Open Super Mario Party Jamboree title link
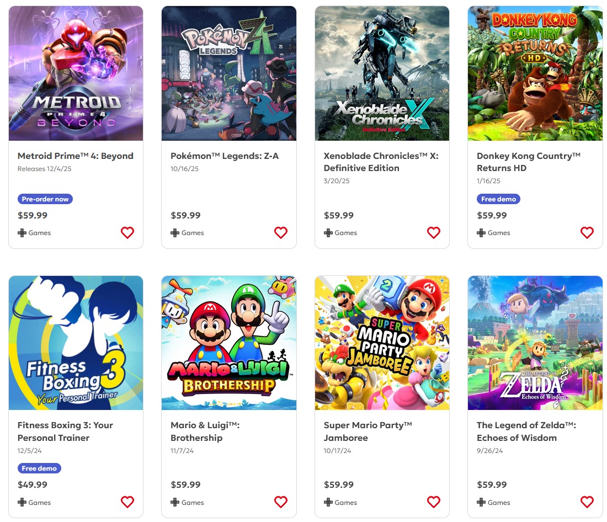 (x=368, y=432)
